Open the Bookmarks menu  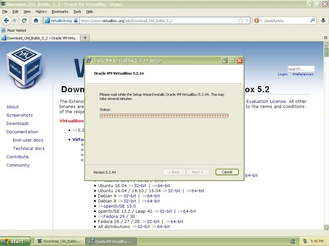[60, 12]
